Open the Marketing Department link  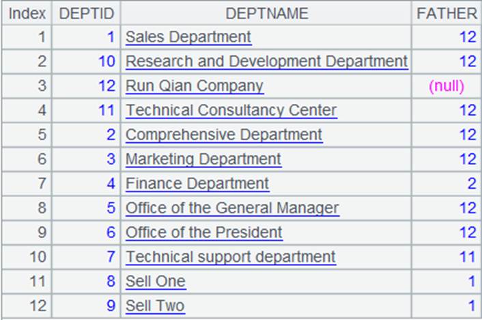[x=203, y=159]
